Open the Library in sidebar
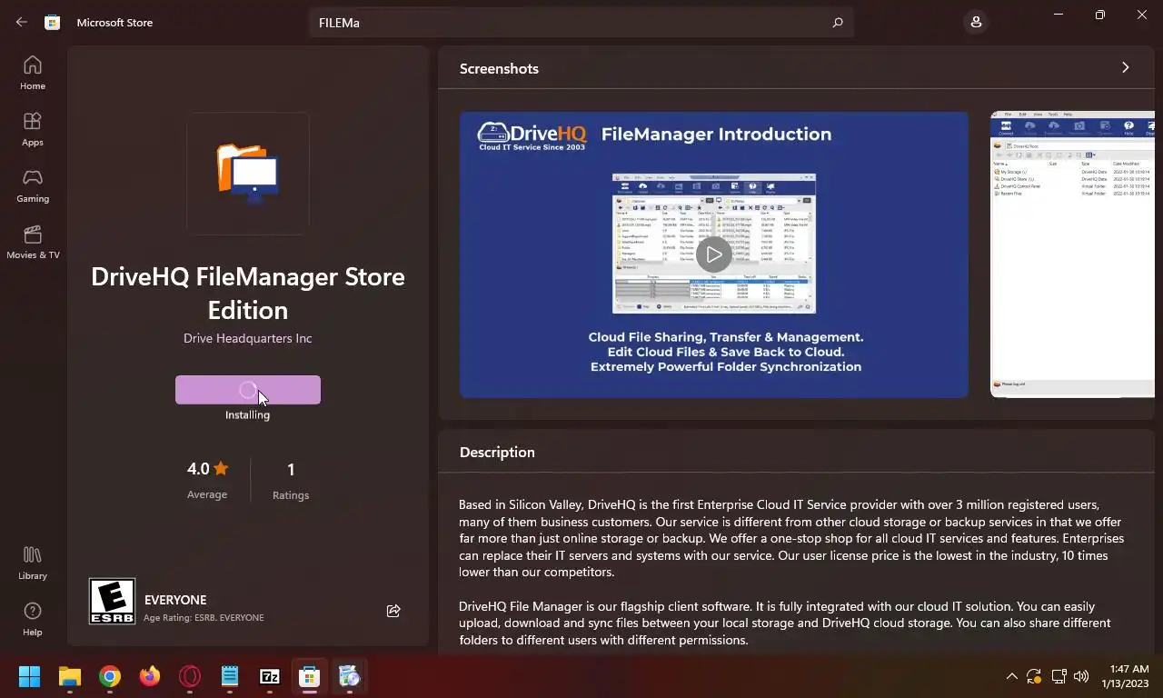 click(33, 563)
